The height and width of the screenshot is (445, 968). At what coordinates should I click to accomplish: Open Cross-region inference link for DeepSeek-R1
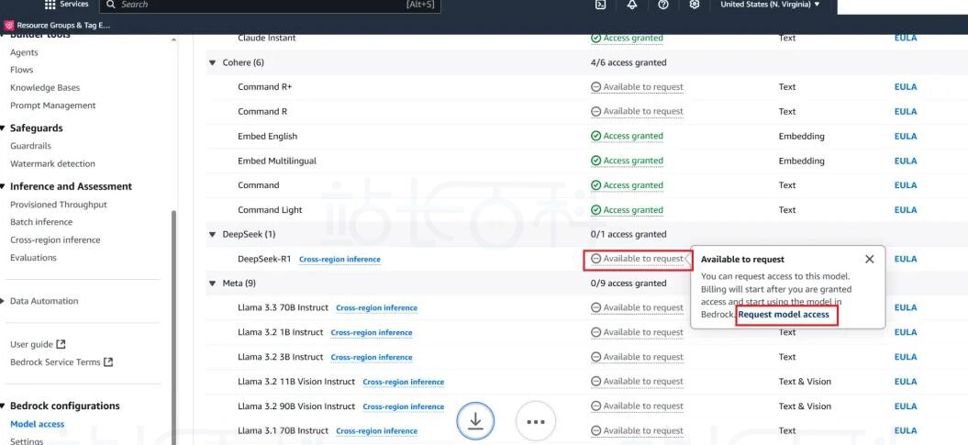339,260
